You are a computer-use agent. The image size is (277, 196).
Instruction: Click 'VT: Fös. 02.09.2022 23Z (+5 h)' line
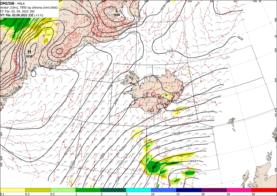pyautogui.click(x=22, y=15)
